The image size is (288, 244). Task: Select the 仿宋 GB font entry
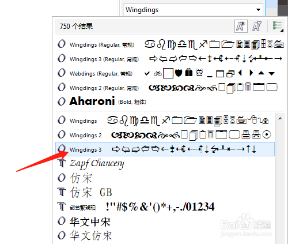[x=165, y=193]
